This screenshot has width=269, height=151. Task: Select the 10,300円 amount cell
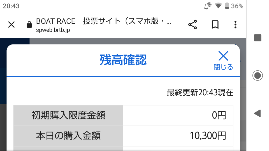pyautogui.click(x=178, y=136)
